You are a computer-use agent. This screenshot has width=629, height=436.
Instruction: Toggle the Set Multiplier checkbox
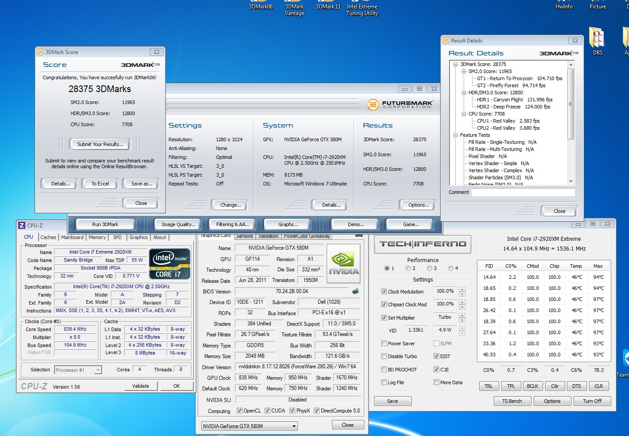384,318
